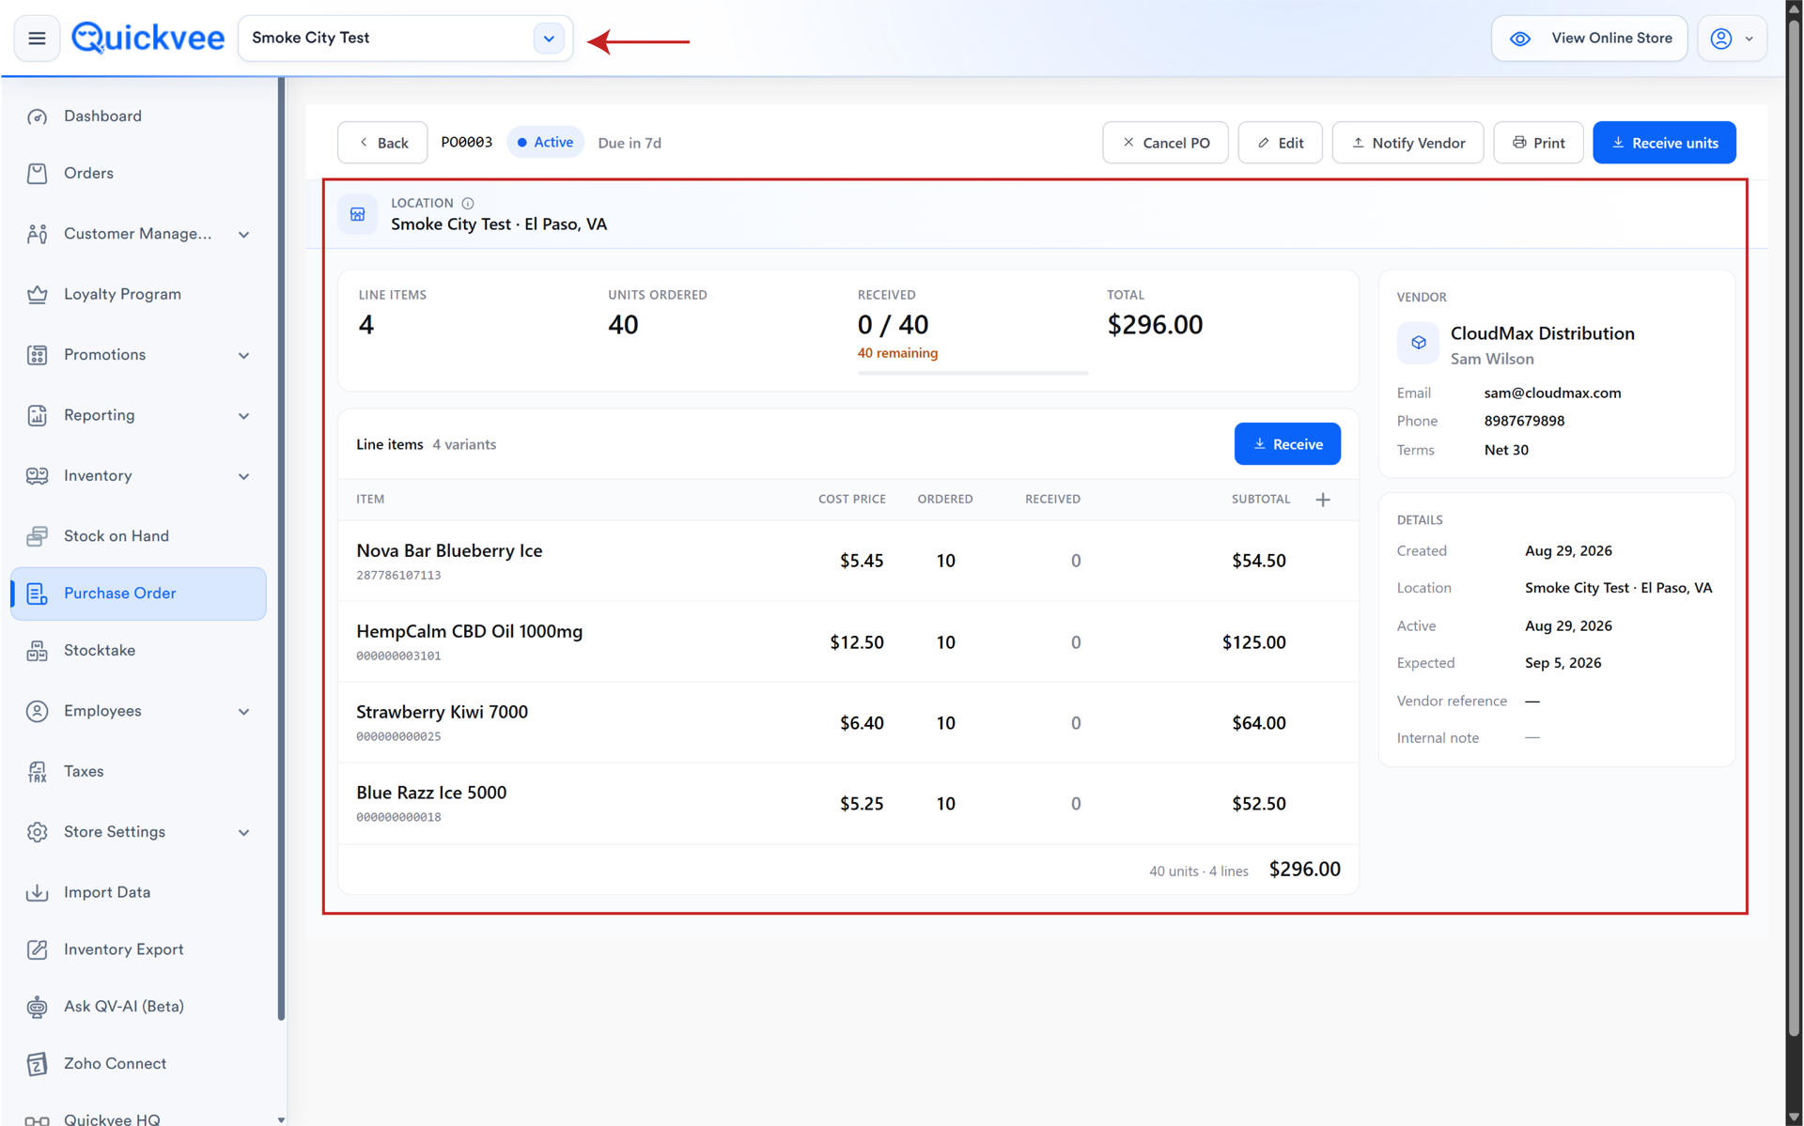This screenshot has width=1804, height=1126.
Task: Click the Nova Bar Blueberry Ice item
Action: pos(449,551)
